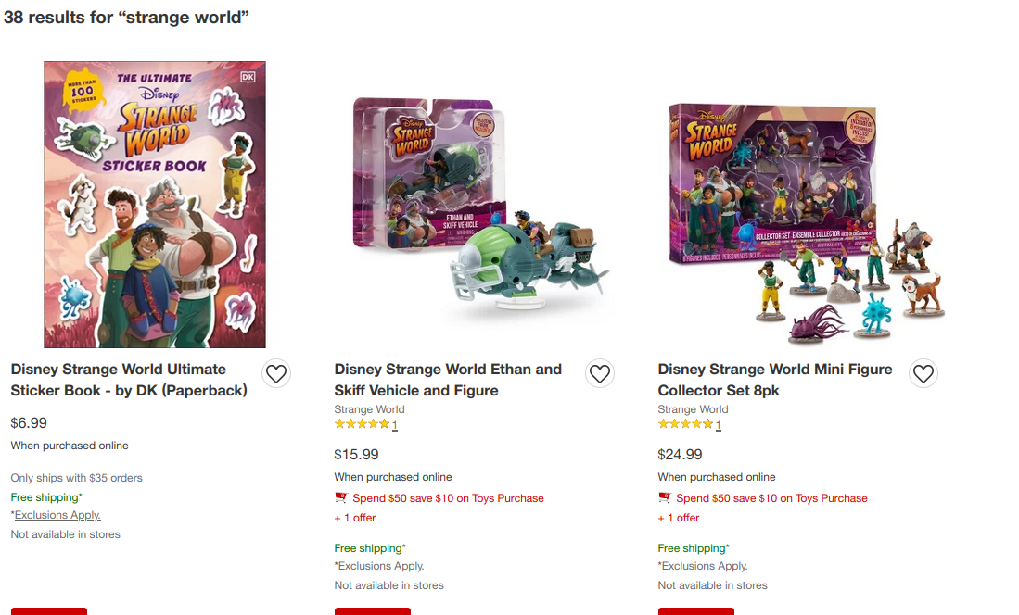The height and width of the screenshot is (615, 1019).
Task: Open the Ultimate Sticker Book product image
Action: pos(155,205)
